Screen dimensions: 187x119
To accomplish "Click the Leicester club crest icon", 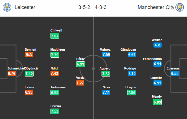I will 7,7.
